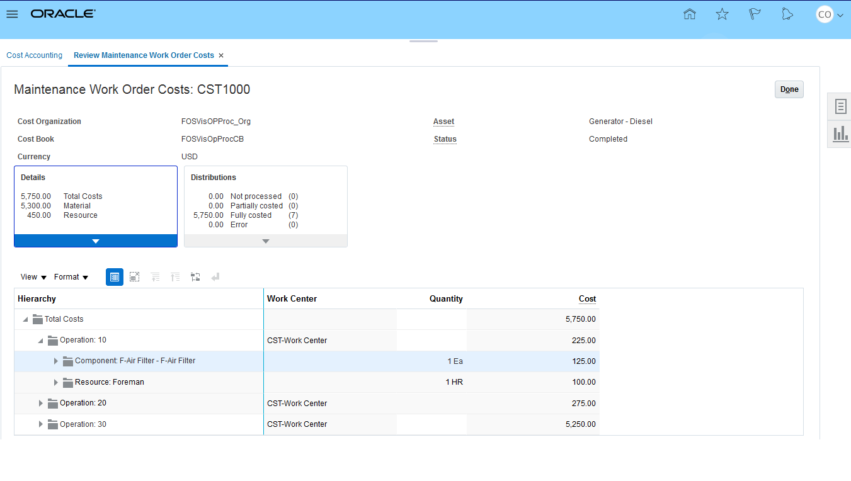Click the collapse handle below the blue header
This screenshot has width=851, height=481.
[x=423, y=42]
